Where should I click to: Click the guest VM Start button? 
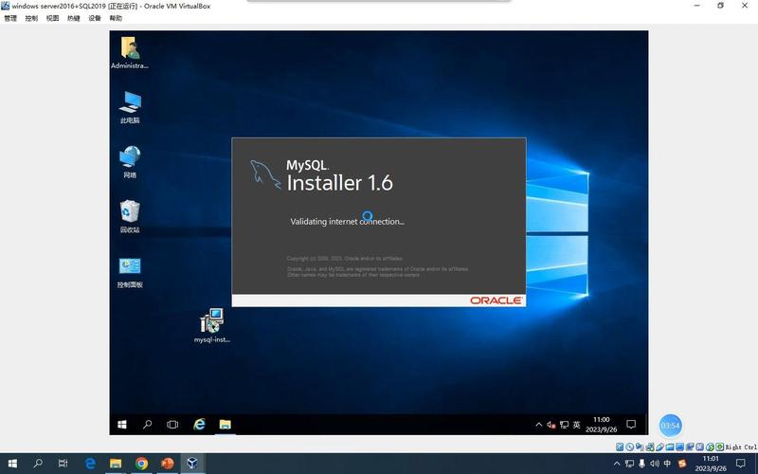[121, 425]
